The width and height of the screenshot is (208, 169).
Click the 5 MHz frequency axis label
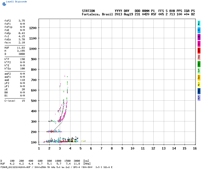coord(81,148)
